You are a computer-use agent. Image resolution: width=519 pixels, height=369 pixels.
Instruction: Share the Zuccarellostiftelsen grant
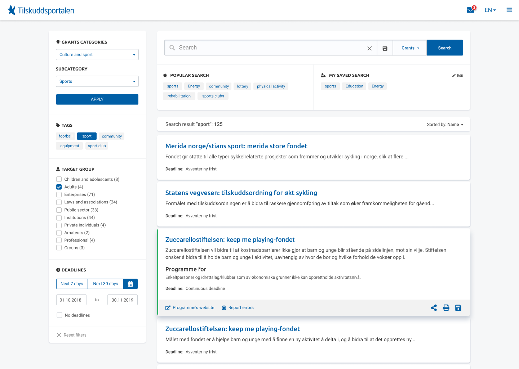point(434,308)
